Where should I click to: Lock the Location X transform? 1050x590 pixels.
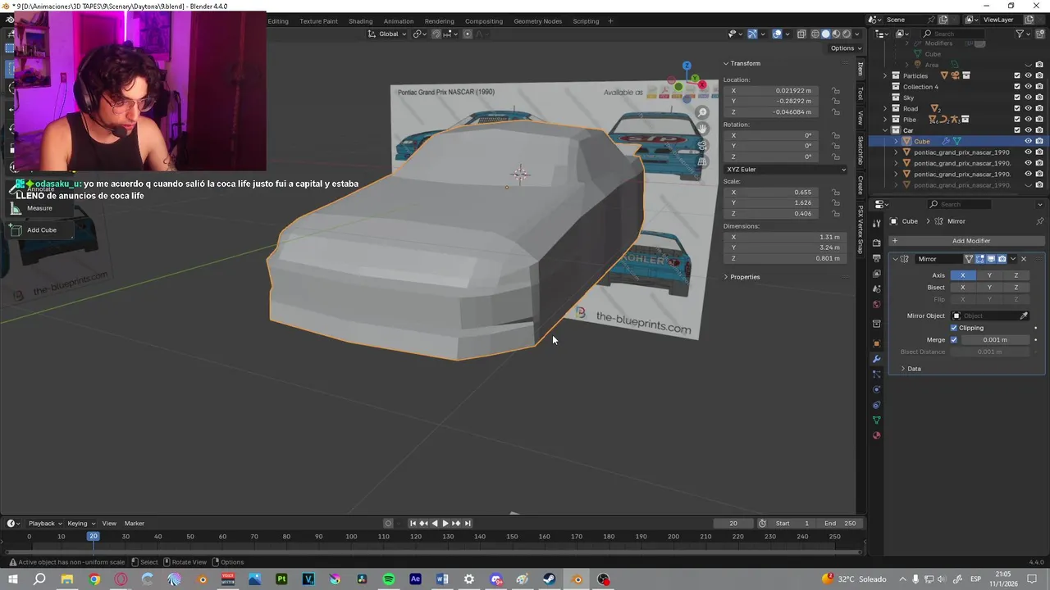click(x=836, y=91)
